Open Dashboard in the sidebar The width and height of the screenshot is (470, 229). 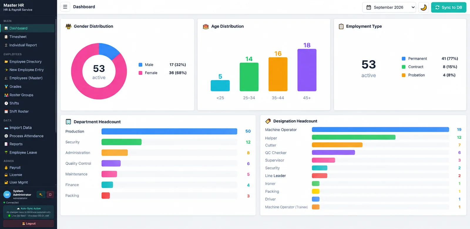[x=27, y=28]
